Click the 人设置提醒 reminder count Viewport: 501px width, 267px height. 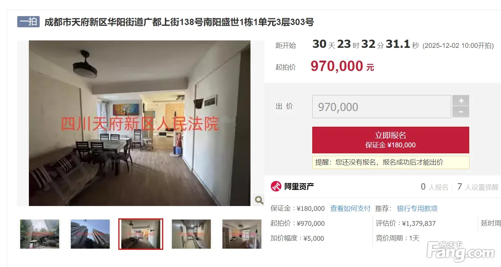pyautogui.click(x=478, y=187)
